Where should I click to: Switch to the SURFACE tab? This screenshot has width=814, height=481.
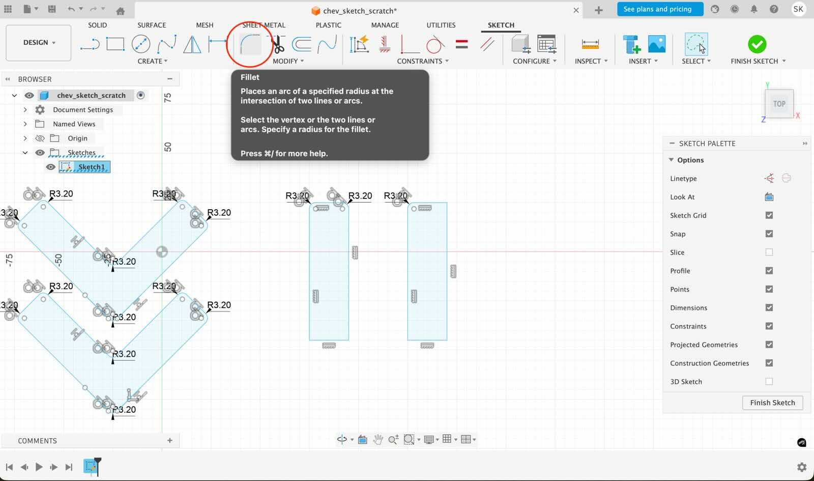(152, 25)
